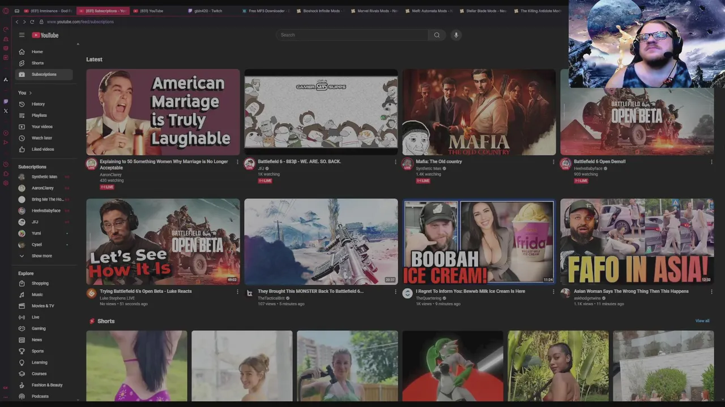Click the address bar URL
Image resolution: width=725 pixels, height=407 pixels.
pyautogui.click(x=80, y=21)
